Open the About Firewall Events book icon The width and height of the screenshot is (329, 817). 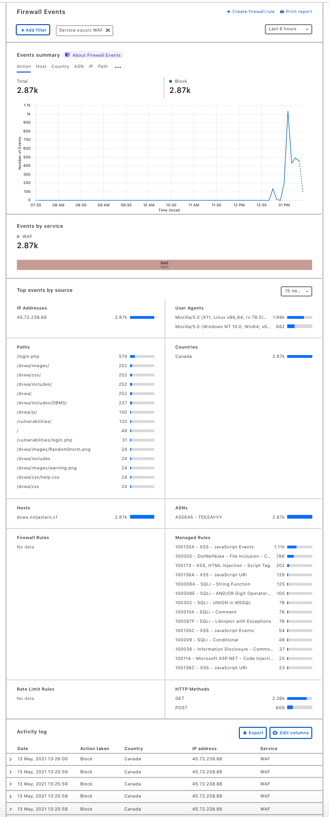click(x=67, y=55)
